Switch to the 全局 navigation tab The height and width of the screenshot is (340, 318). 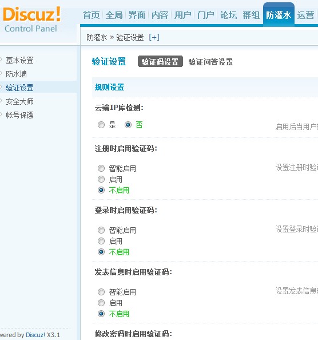[x=114, y=15]
